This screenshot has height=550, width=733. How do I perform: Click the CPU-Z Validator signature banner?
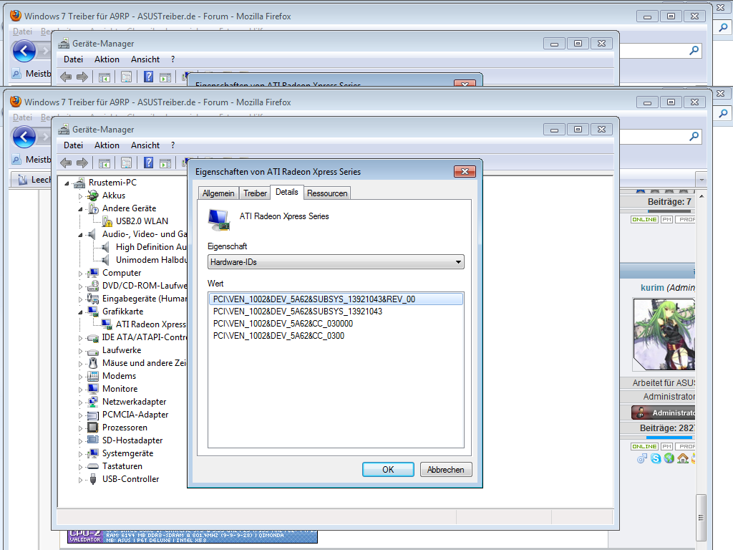pyautogui.click(x=192, y=536)
